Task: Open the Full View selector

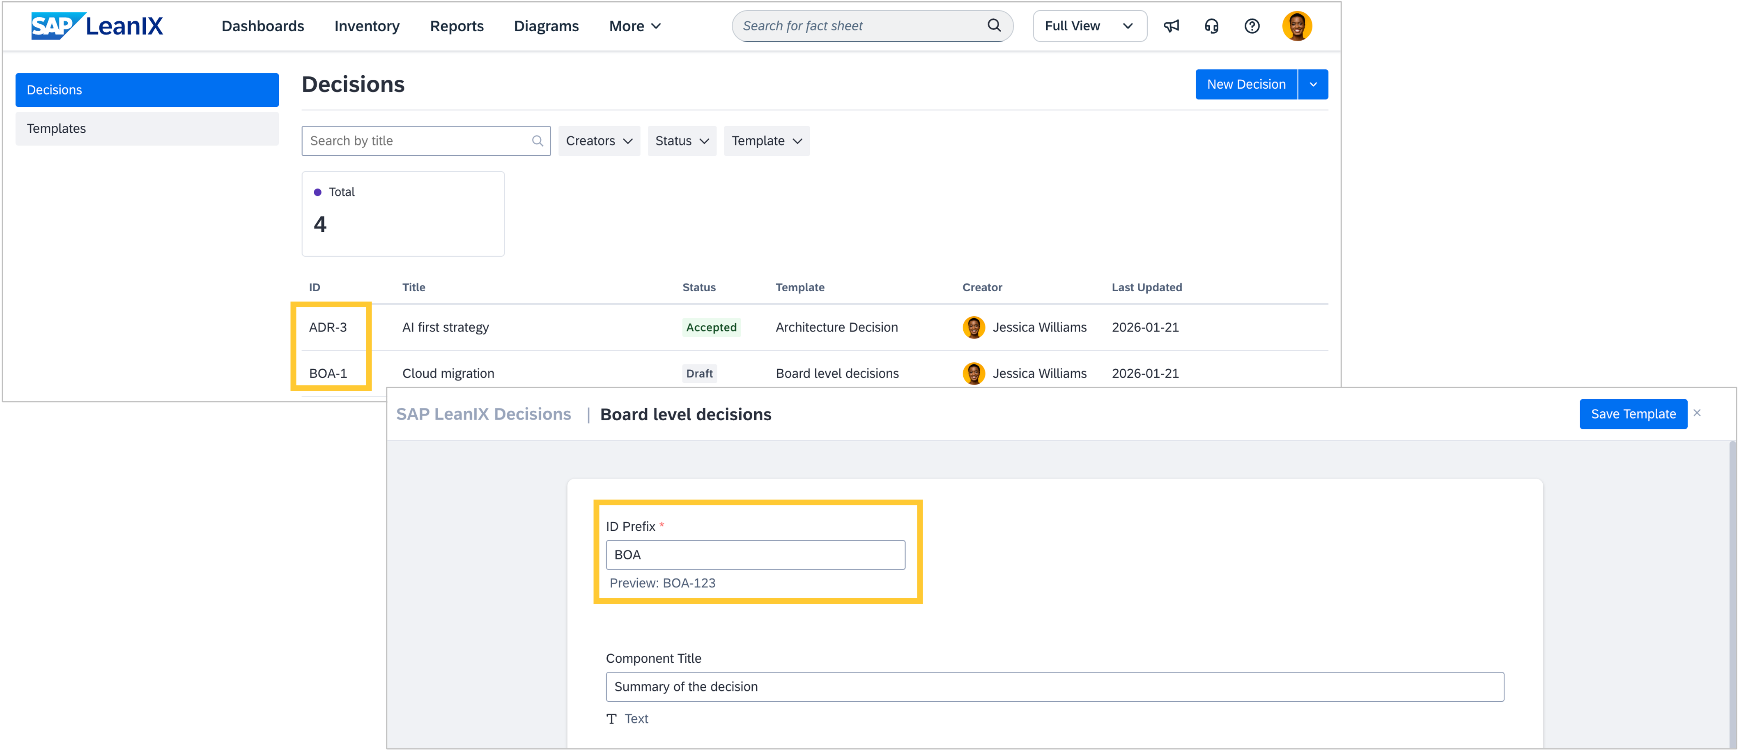Action: coord(1089,25)
